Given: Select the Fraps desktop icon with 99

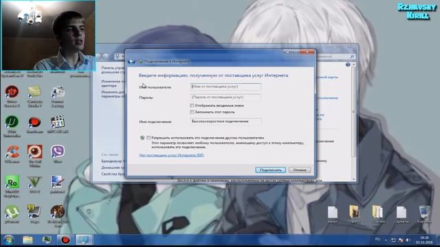Looking at the screenshot, I should pyautogui.click(x=34, y=214).
